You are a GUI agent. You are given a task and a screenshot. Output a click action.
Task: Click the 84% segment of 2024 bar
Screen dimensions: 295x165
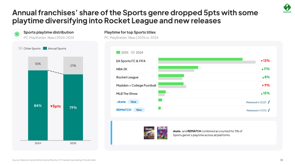(38, 105)
